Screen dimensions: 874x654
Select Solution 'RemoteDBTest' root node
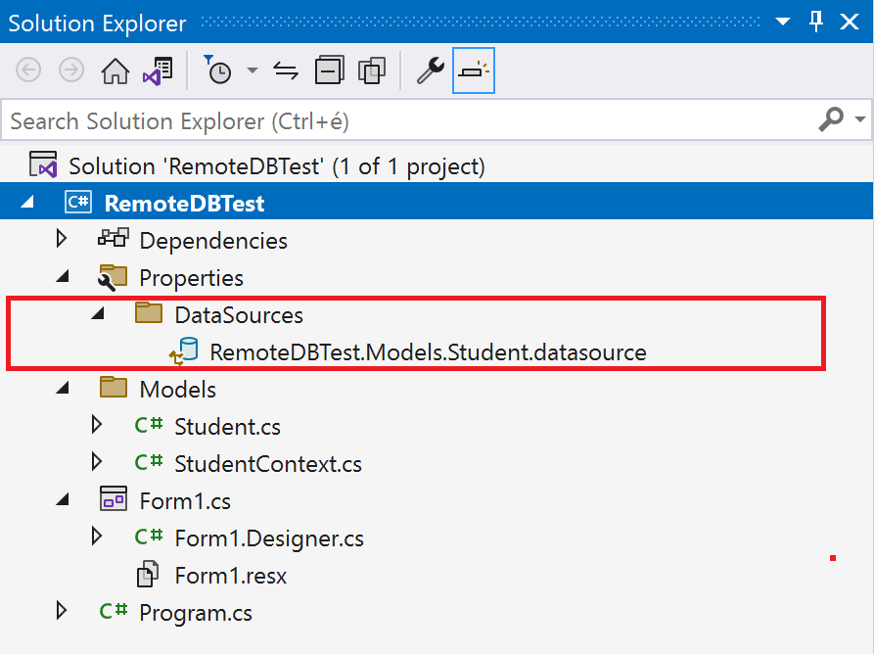pos(276,165)
